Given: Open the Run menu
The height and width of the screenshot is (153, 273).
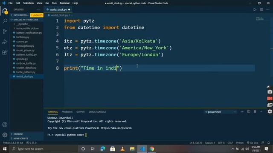Looking at the screenshot, I should (x=54, y=3).
